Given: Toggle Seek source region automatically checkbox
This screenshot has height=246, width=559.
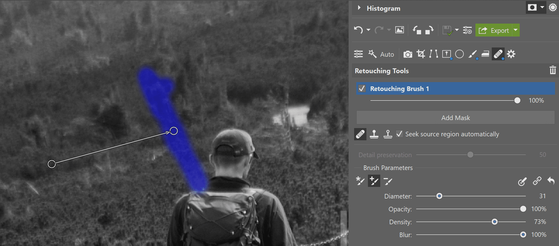Looking at the screenshot, I should coord(399,134).
